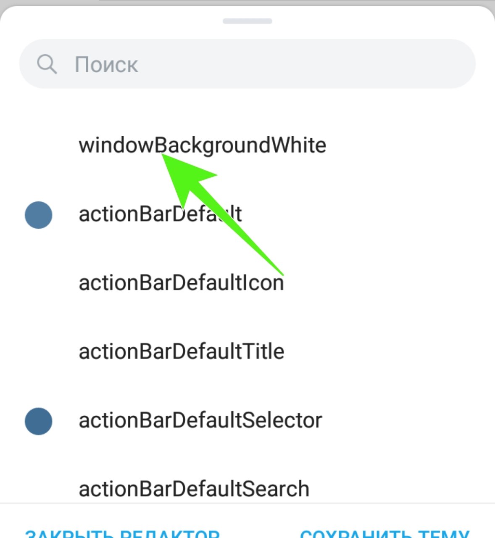This screenshot has height=538, width=495.
Task: Pick the actionBarDefaultSearch list item
Action: point(247,483)
